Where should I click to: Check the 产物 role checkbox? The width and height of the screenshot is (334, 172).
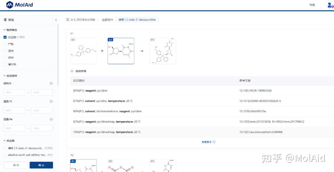tap(5, 44)
